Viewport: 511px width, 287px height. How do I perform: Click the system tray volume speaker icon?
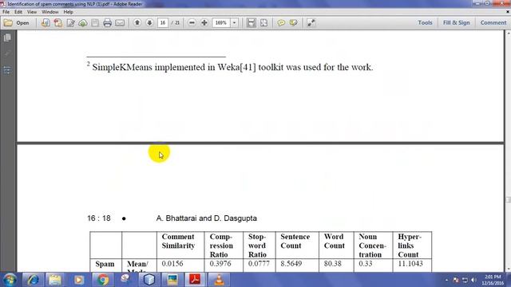coord(473,280)
